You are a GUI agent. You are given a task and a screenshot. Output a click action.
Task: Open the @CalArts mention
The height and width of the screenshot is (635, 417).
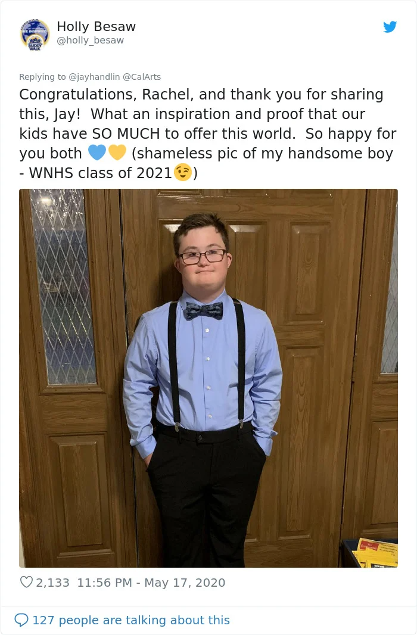click(x=142, y=76)
